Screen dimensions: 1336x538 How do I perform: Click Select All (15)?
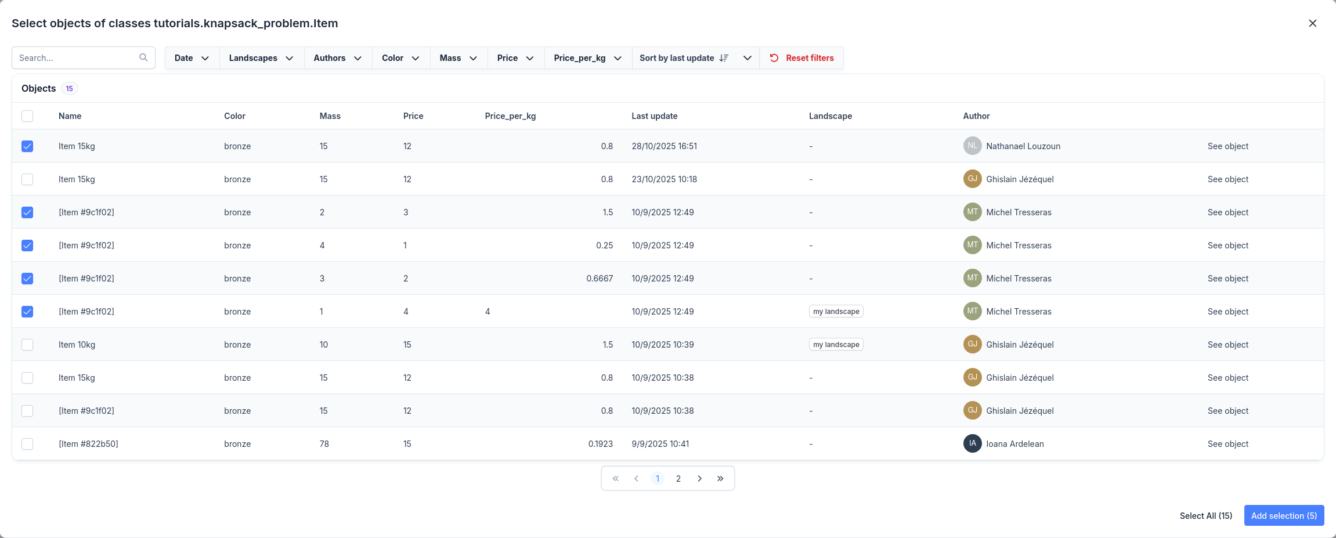(1205, 516)
